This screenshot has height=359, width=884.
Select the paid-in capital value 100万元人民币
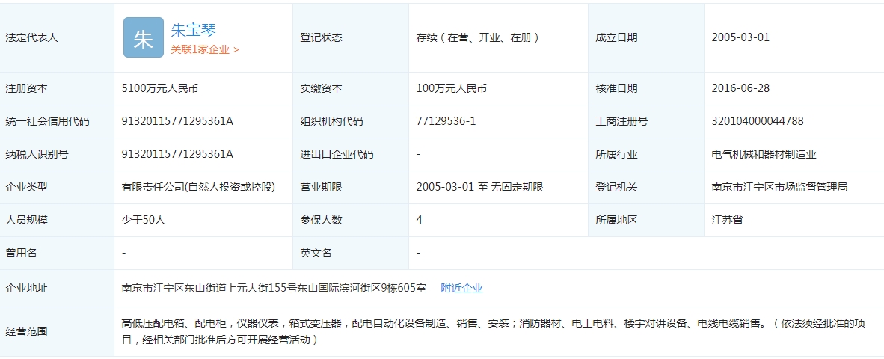pos(451,88)
